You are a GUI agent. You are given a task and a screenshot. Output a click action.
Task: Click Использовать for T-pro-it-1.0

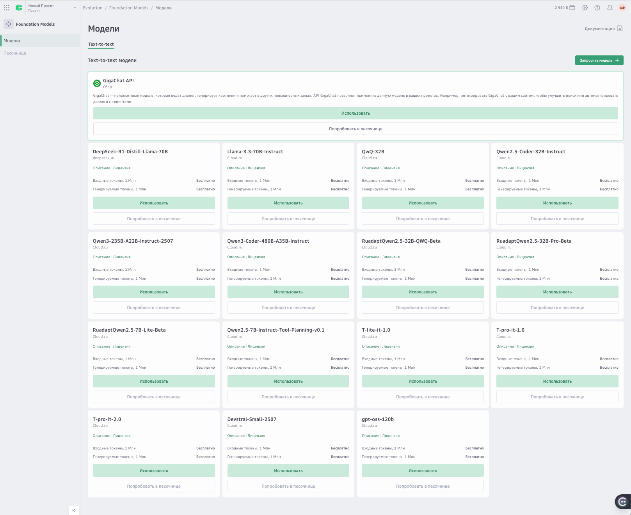557,381
